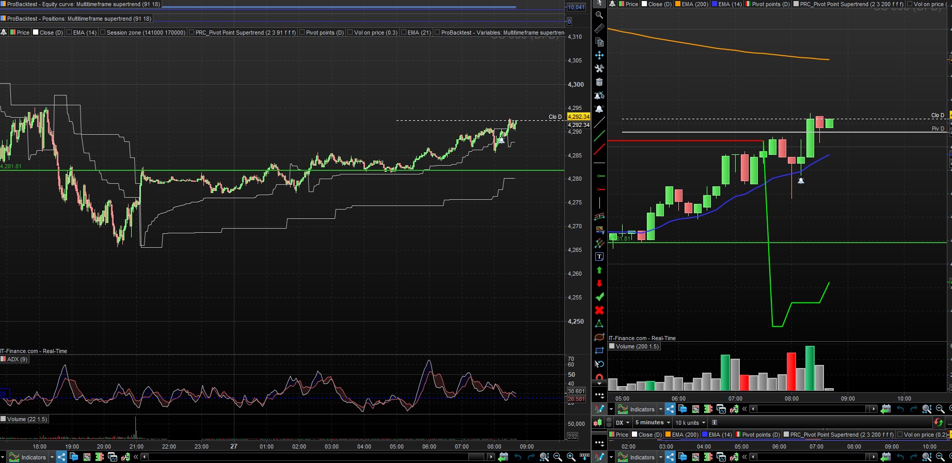Pick the ruler measurement tool
952x463 pixels.
click(x=599, y=28)
